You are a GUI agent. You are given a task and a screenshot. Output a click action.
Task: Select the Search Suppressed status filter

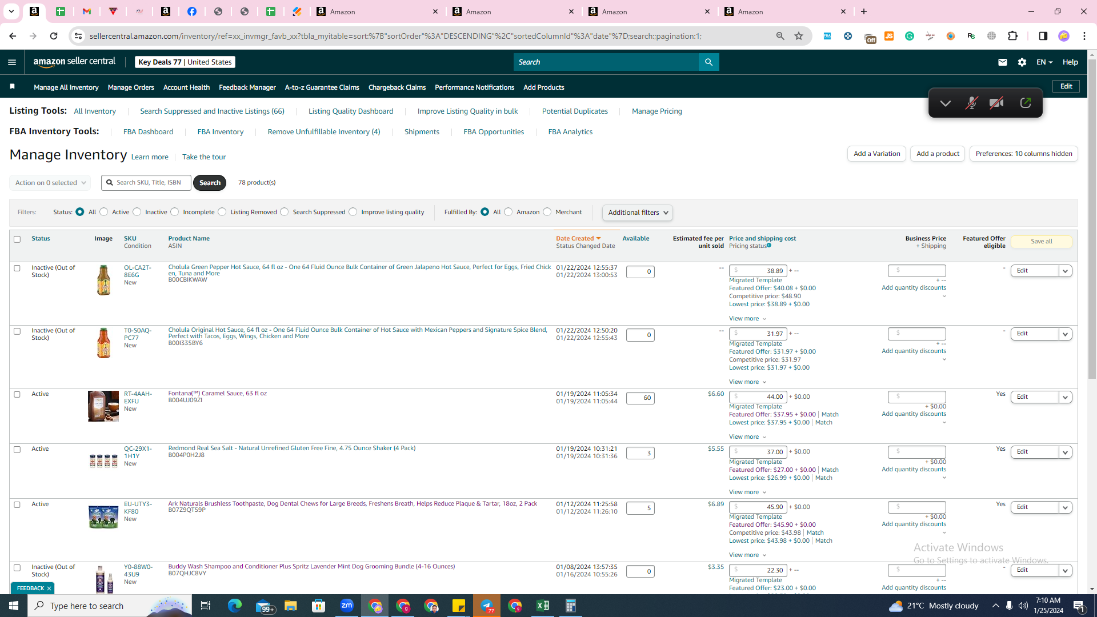click(285, 212)
